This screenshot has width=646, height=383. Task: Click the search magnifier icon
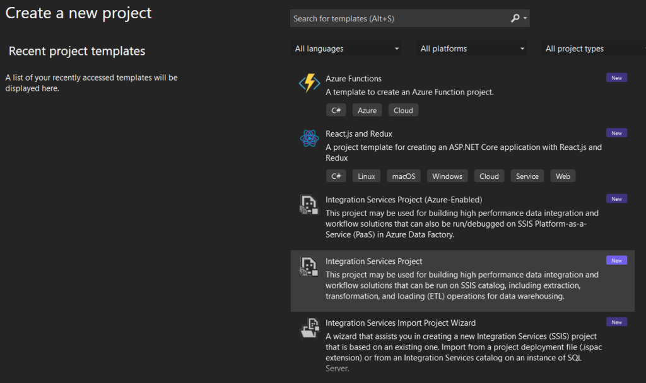point(515,18)
